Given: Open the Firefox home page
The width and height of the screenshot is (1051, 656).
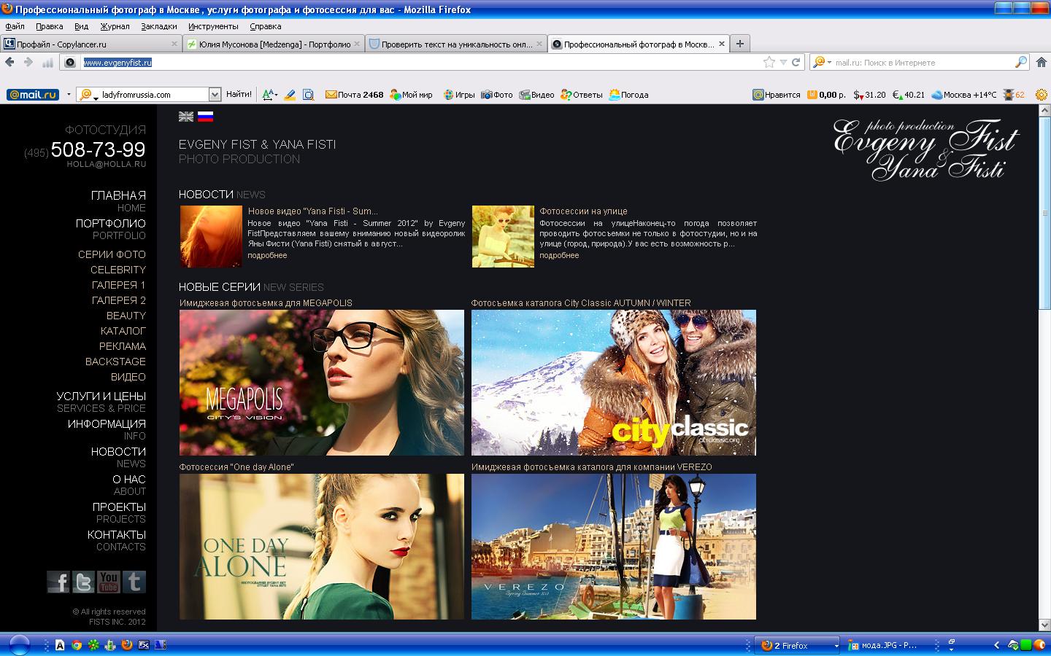Looking at the screenshot, I should point(1042,62).
